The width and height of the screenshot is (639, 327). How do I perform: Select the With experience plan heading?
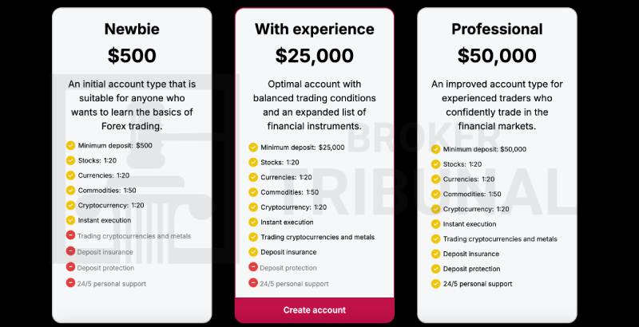point(314,30)
